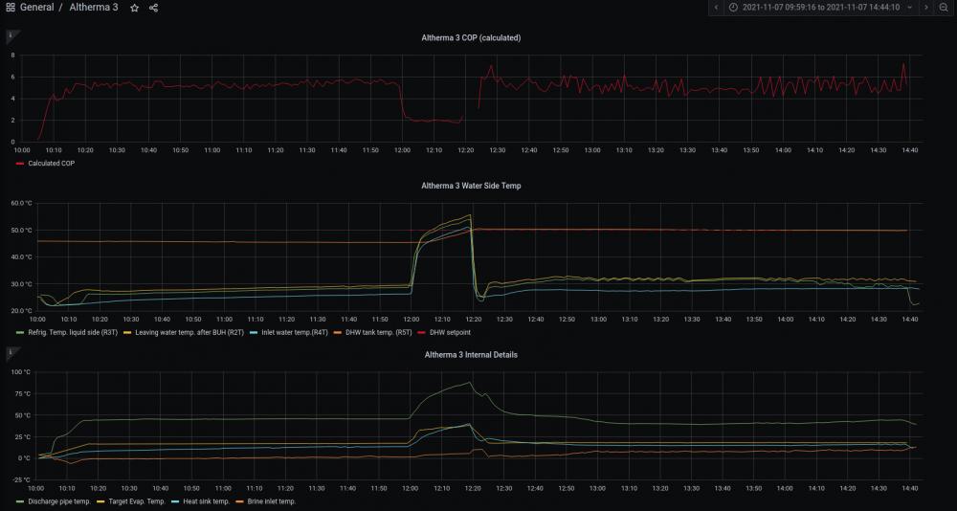Open the dashboards grid icon beside General
The height and width of the screenshot is (511, 957).
11,8
